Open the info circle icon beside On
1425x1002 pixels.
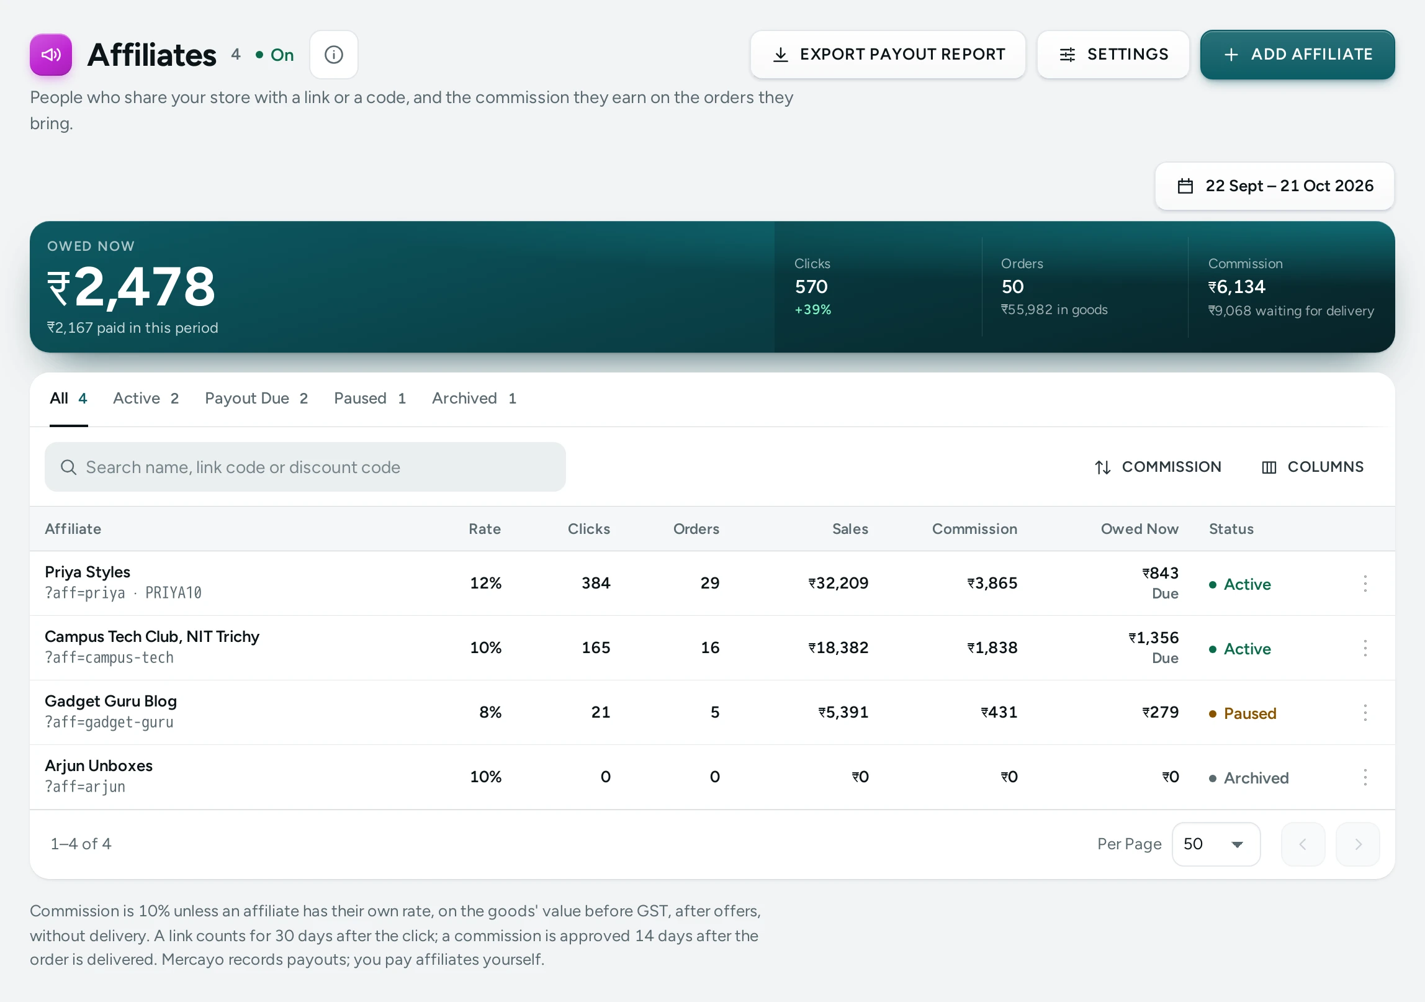(x=334, y=55)
